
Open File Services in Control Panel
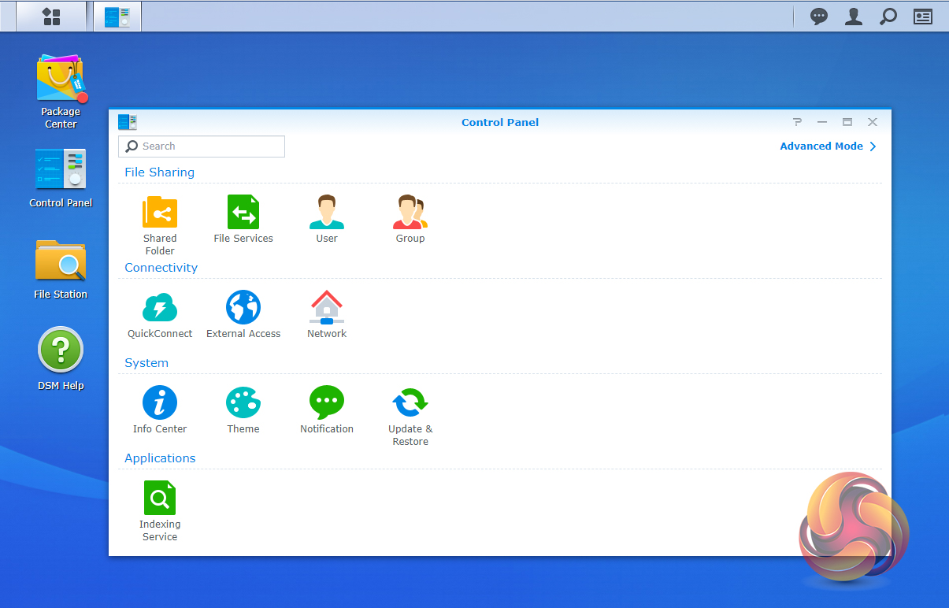point(243,219)
